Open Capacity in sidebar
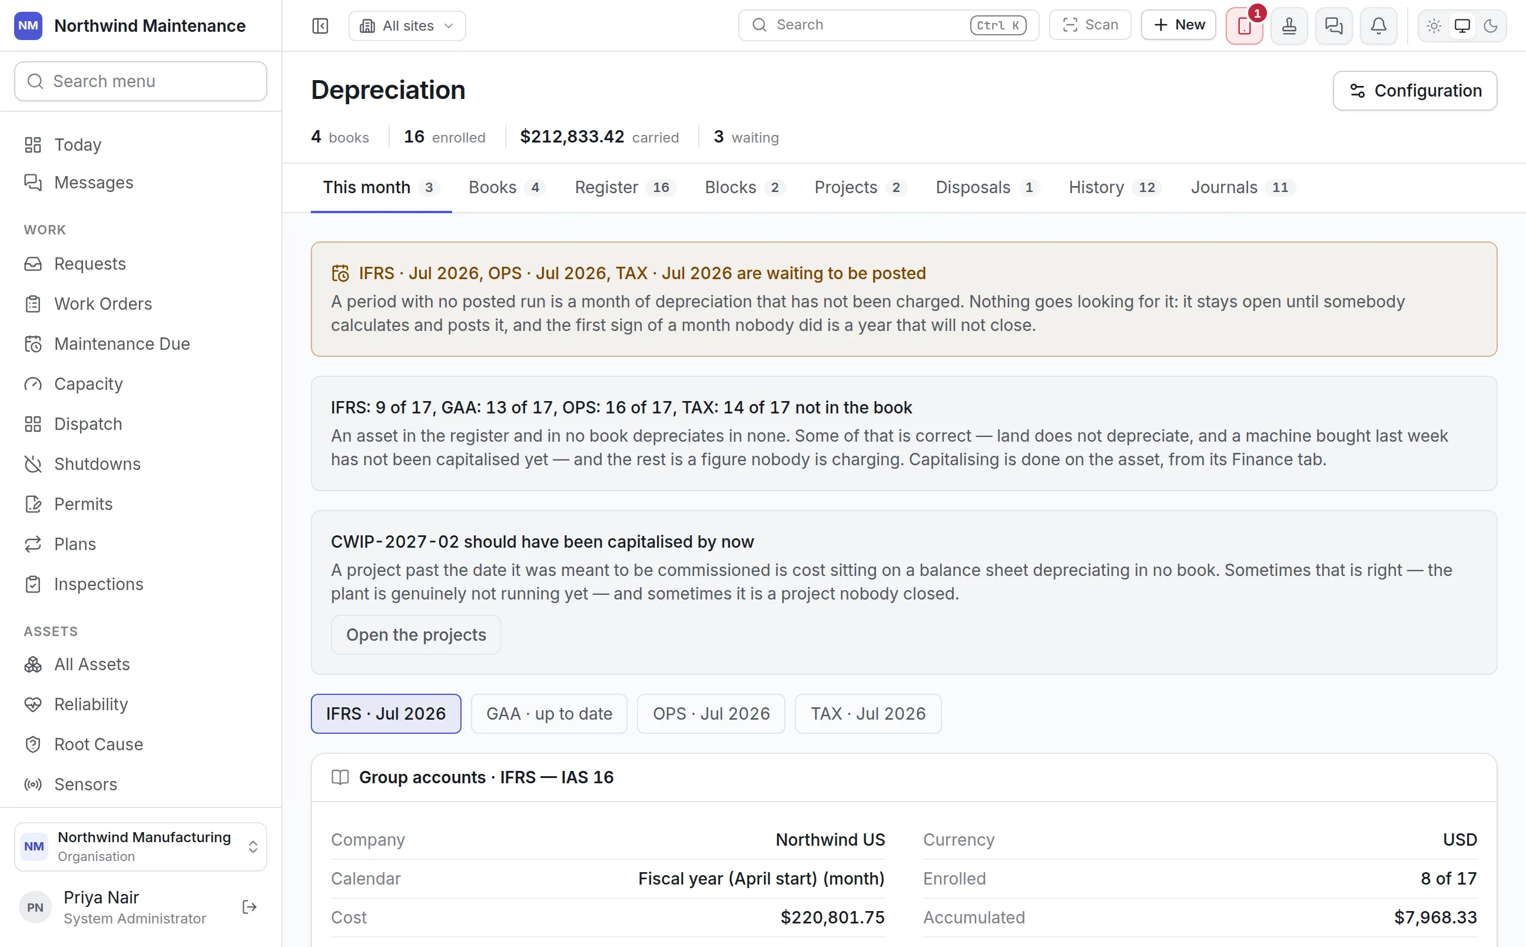 [x=141, y=384]
